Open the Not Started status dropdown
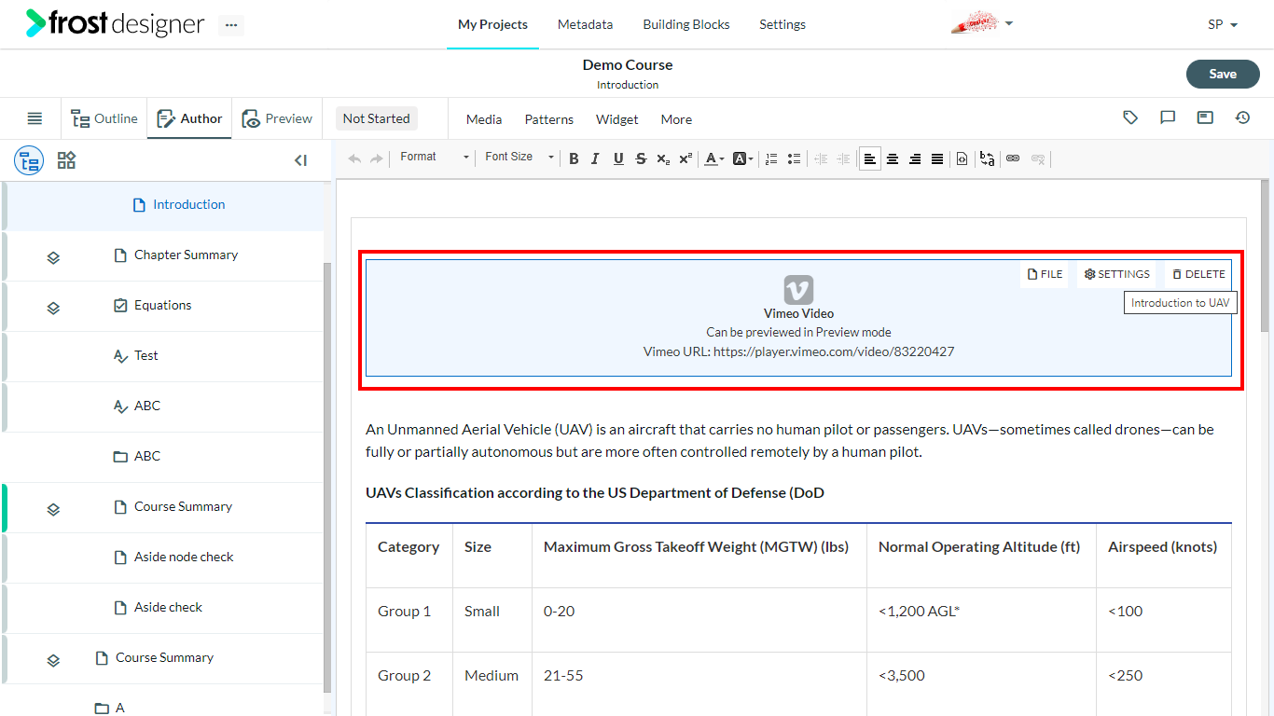1274x716 pixels. (x=377, y=118)
